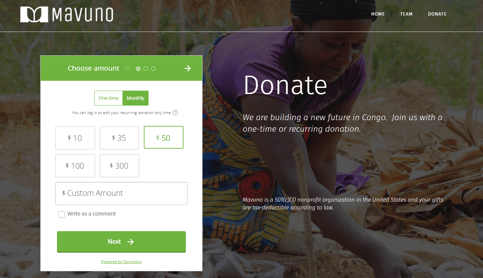Click the help question mark icon
Screen dimensions: 483x278
175,113
